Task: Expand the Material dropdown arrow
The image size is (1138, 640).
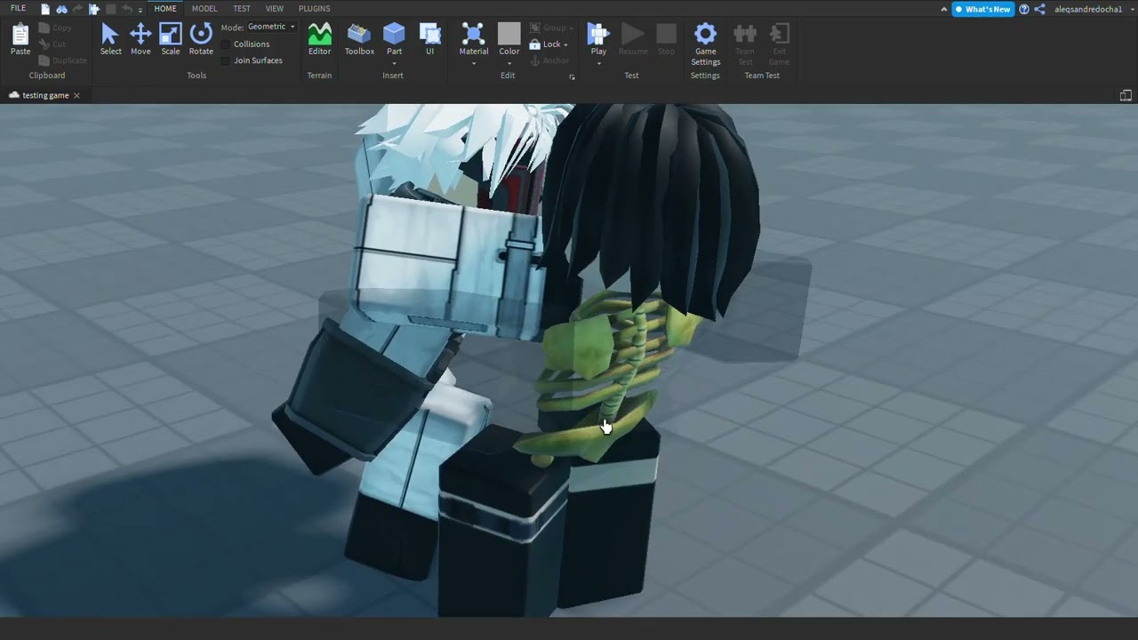Action: (x=473, y=63)
